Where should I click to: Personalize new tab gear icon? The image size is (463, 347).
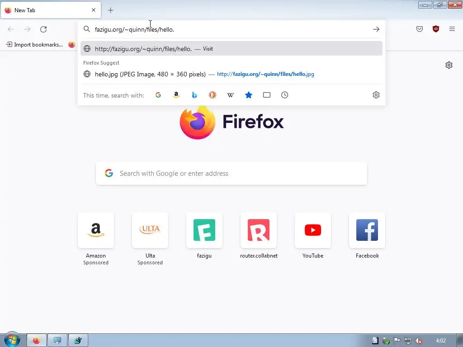[449, 65]
